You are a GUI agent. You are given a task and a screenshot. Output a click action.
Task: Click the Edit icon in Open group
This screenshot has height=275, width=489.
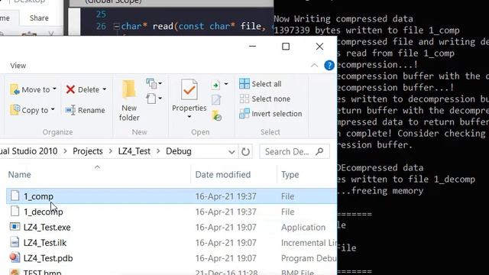216,100
